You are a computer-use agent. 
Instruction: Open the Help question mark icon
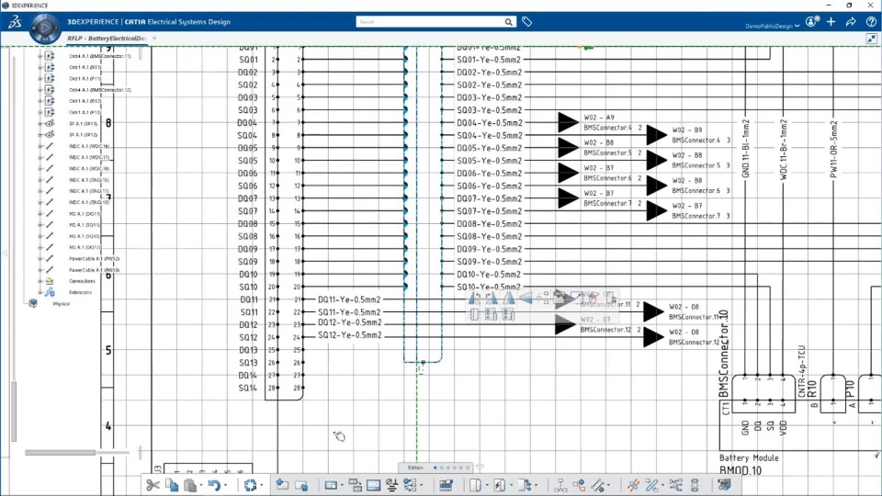tap(871, 22)
